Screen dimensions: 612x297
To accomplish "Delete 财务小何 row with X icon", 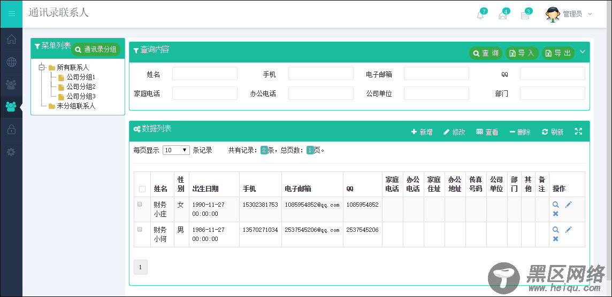I will pos(555,239).
